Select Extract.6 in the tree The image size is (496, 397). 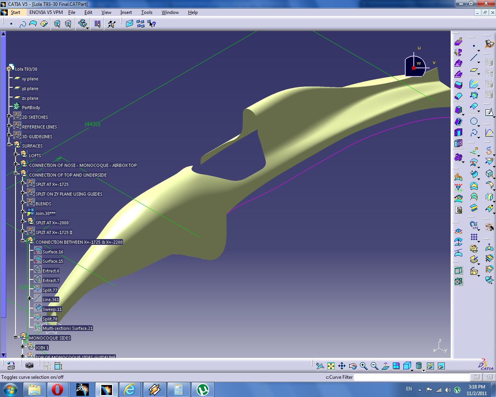point(51,271)
